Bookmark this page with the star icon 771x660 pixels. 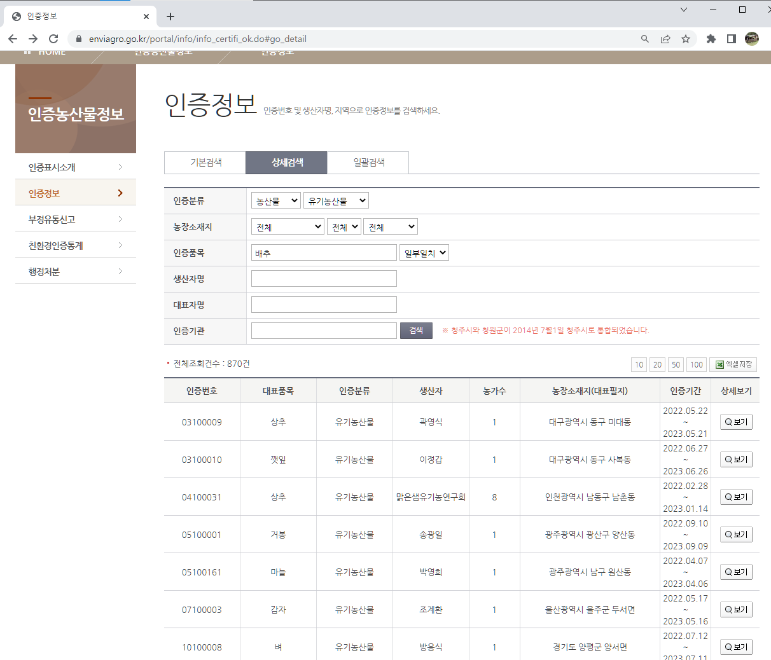685,39
